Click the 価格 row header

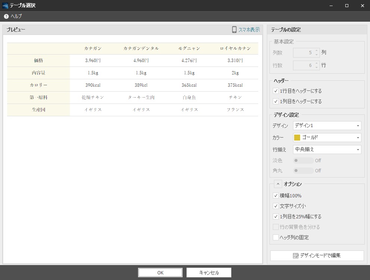(38, 61)
